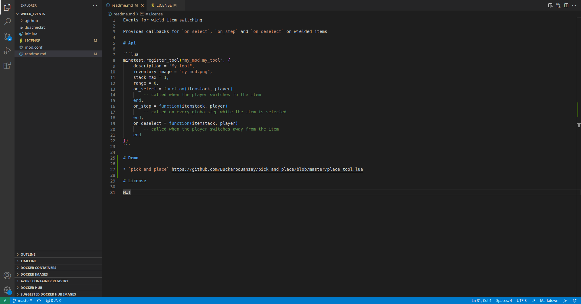Click the Markdown language mode button
This screenshot has width=581, height=304.
pos(549,301)
